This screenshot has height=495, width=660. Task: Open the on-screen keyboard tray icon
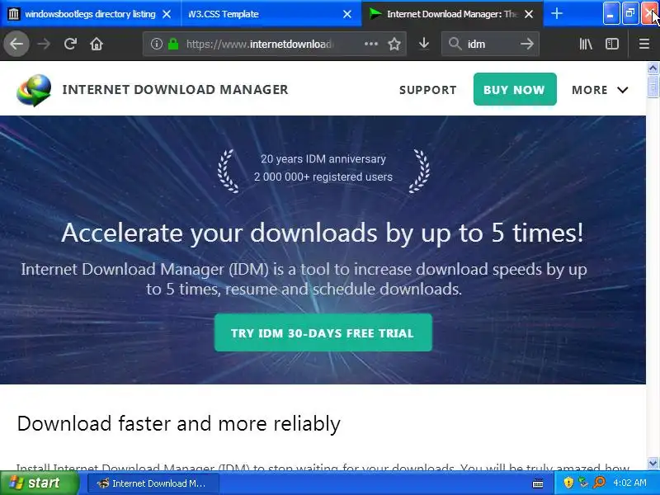[538, 483]
